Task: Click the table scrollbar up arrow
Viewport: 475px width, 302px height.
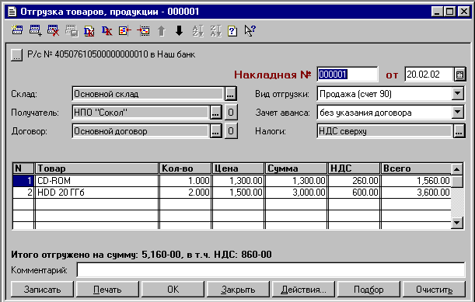Action: tap(457, 168)
